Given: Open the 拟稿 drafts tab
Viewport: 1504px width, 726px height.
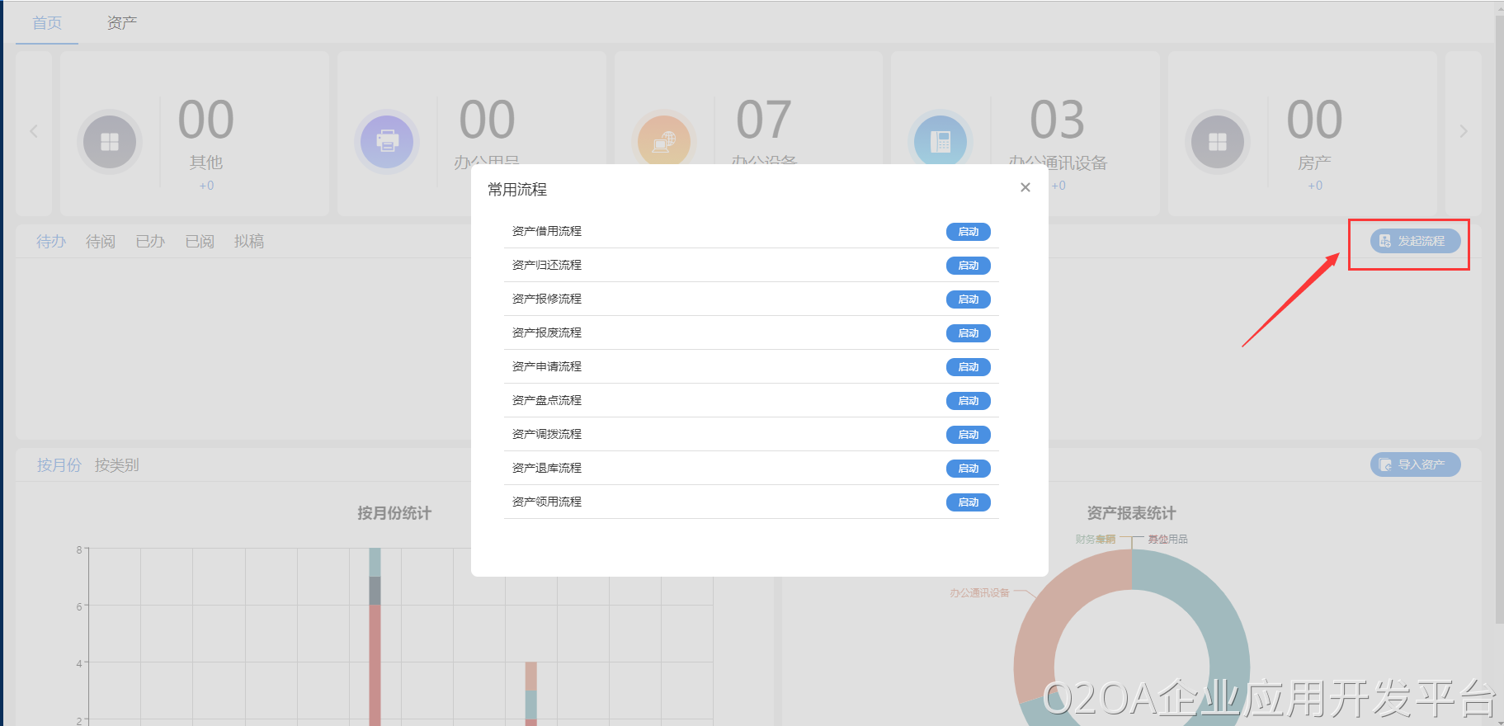Looking at the screenshot, I should [248, 242].
